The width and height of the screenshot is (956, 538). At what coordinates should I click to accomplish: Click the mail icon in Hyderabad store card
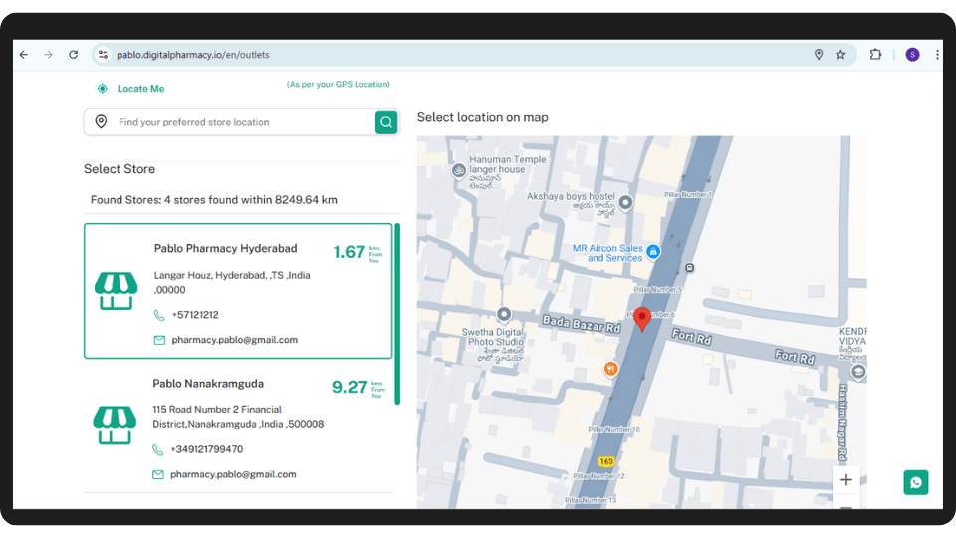pos(159,340)
